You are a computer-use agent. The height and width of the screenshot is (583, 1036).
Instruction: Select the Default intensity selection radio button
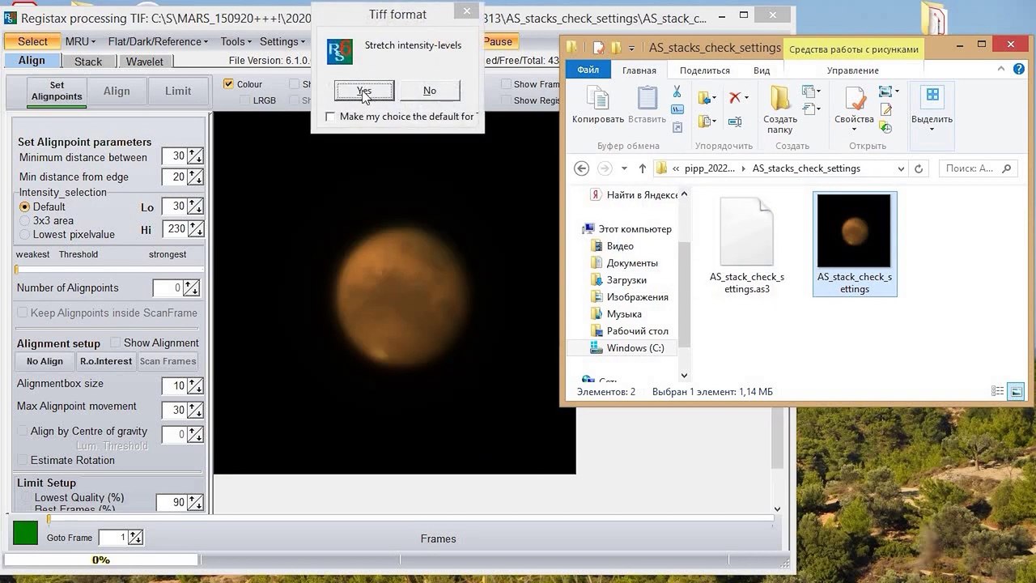24,206
